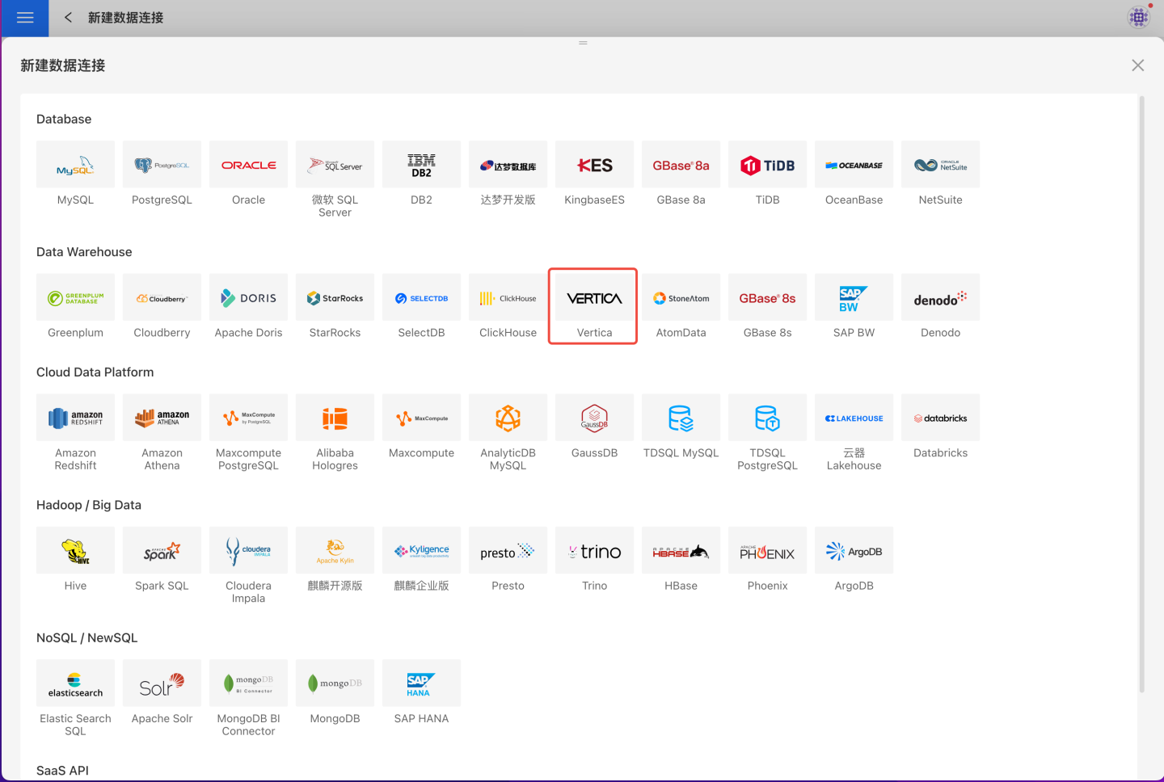Select the Databricks connector
Viewport: 1164px width, 782px height.
[940, 418]
